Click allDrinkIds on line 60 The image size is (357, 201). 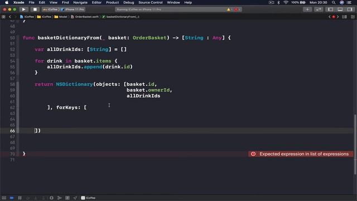(143, 96)
